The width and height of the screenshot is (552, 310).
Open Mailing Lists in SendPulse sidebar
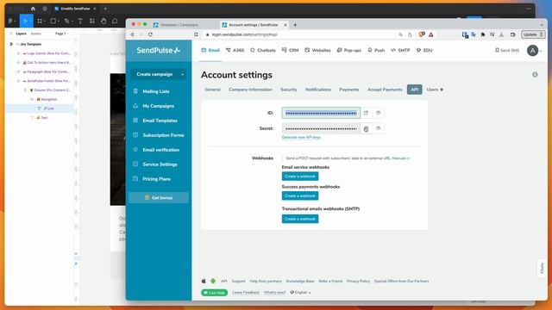coord(156,91)
